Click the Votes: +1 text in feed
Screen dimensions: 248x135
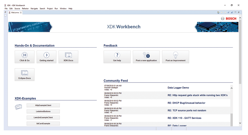(x=108, y=120)
